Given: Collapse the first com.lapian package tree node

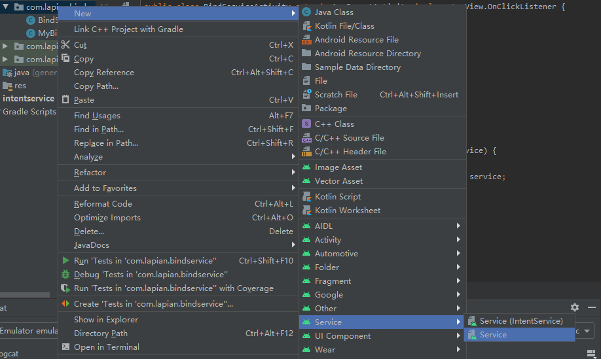Looking at the screenshot, I should [6, 7].
